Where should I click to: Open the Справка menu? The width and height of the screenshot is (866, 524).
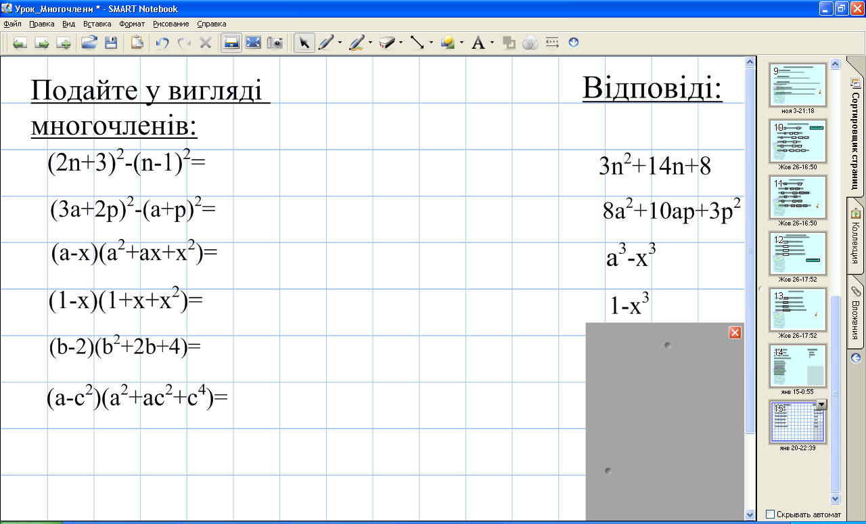211,24
